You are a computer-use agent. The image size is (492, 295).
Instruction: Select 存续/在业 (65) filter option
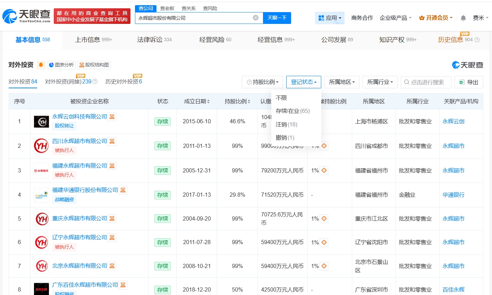pyautogui.click(x=292, y=111)
